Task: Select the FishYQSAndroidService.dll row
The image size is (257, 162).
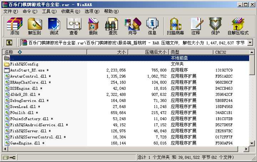Action: pyautogui.click(x=126, y=125)
